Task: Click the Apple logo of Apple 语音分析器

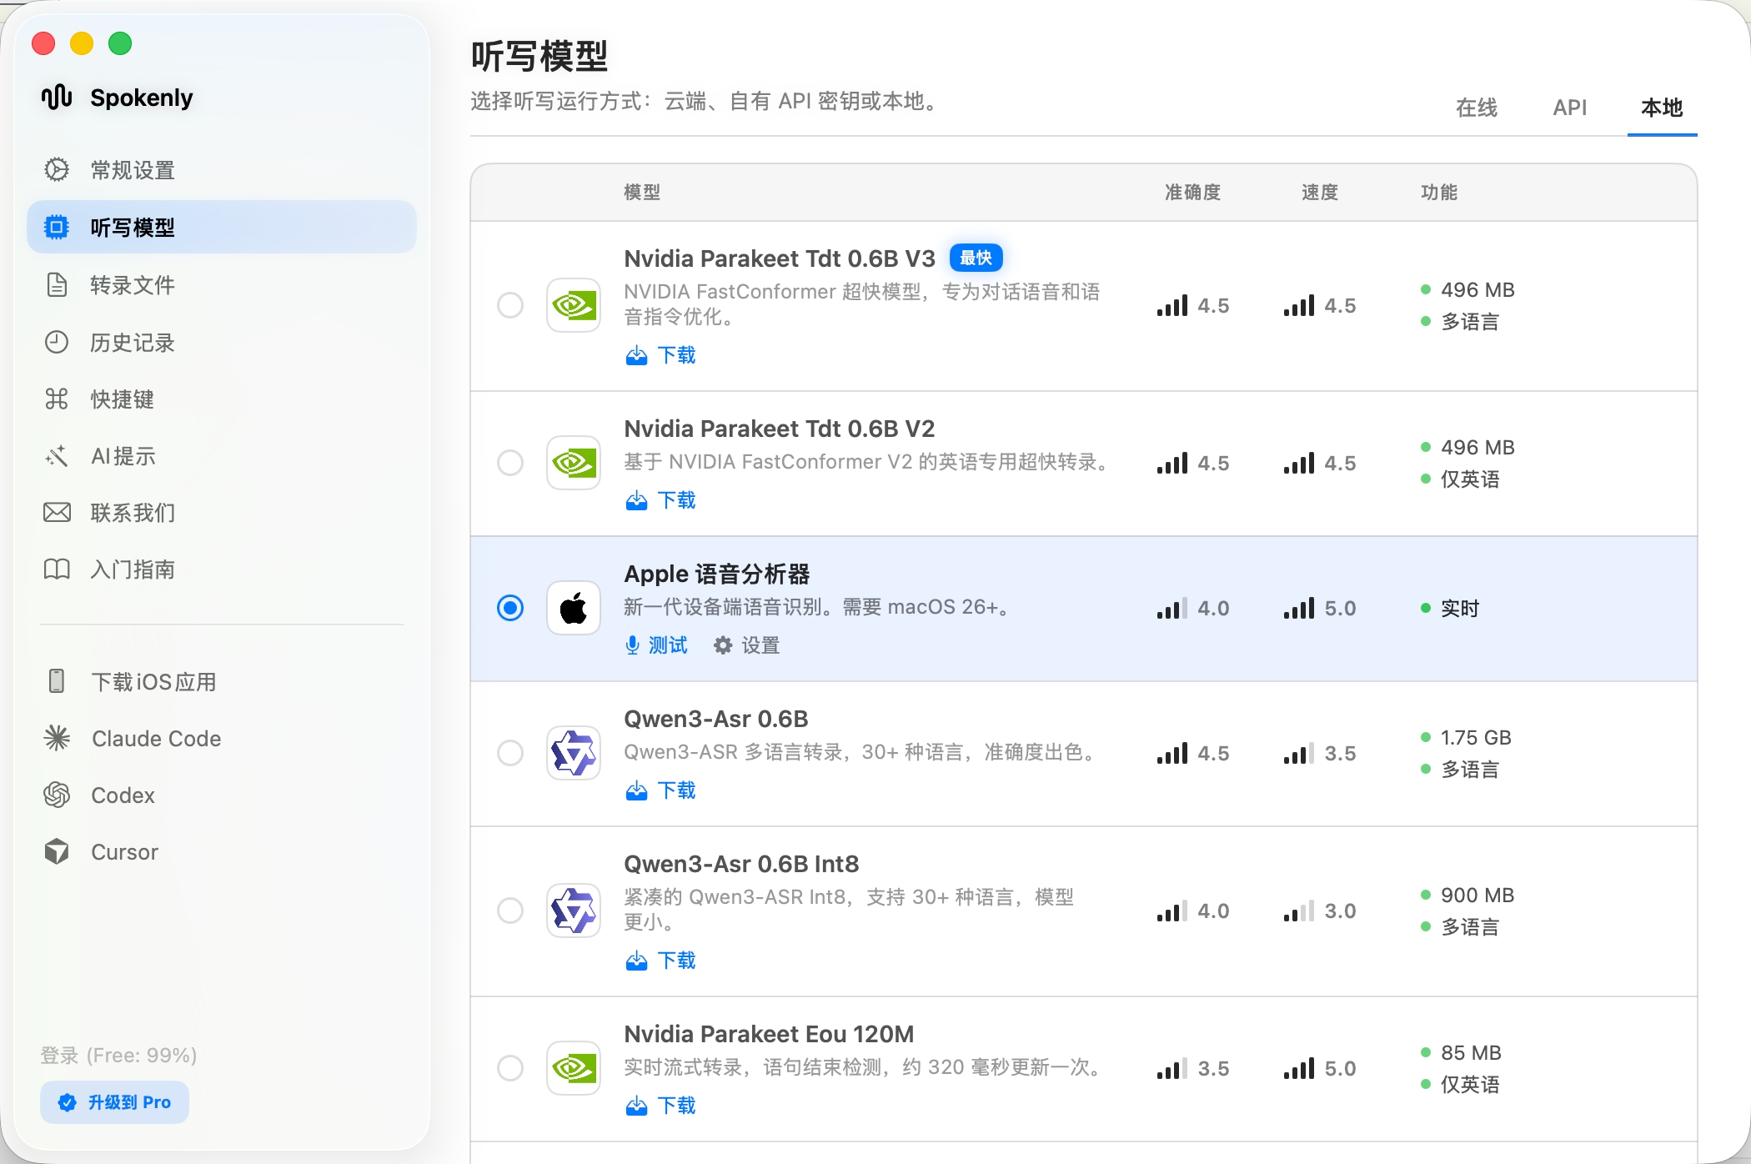Action: pos(574,608)
